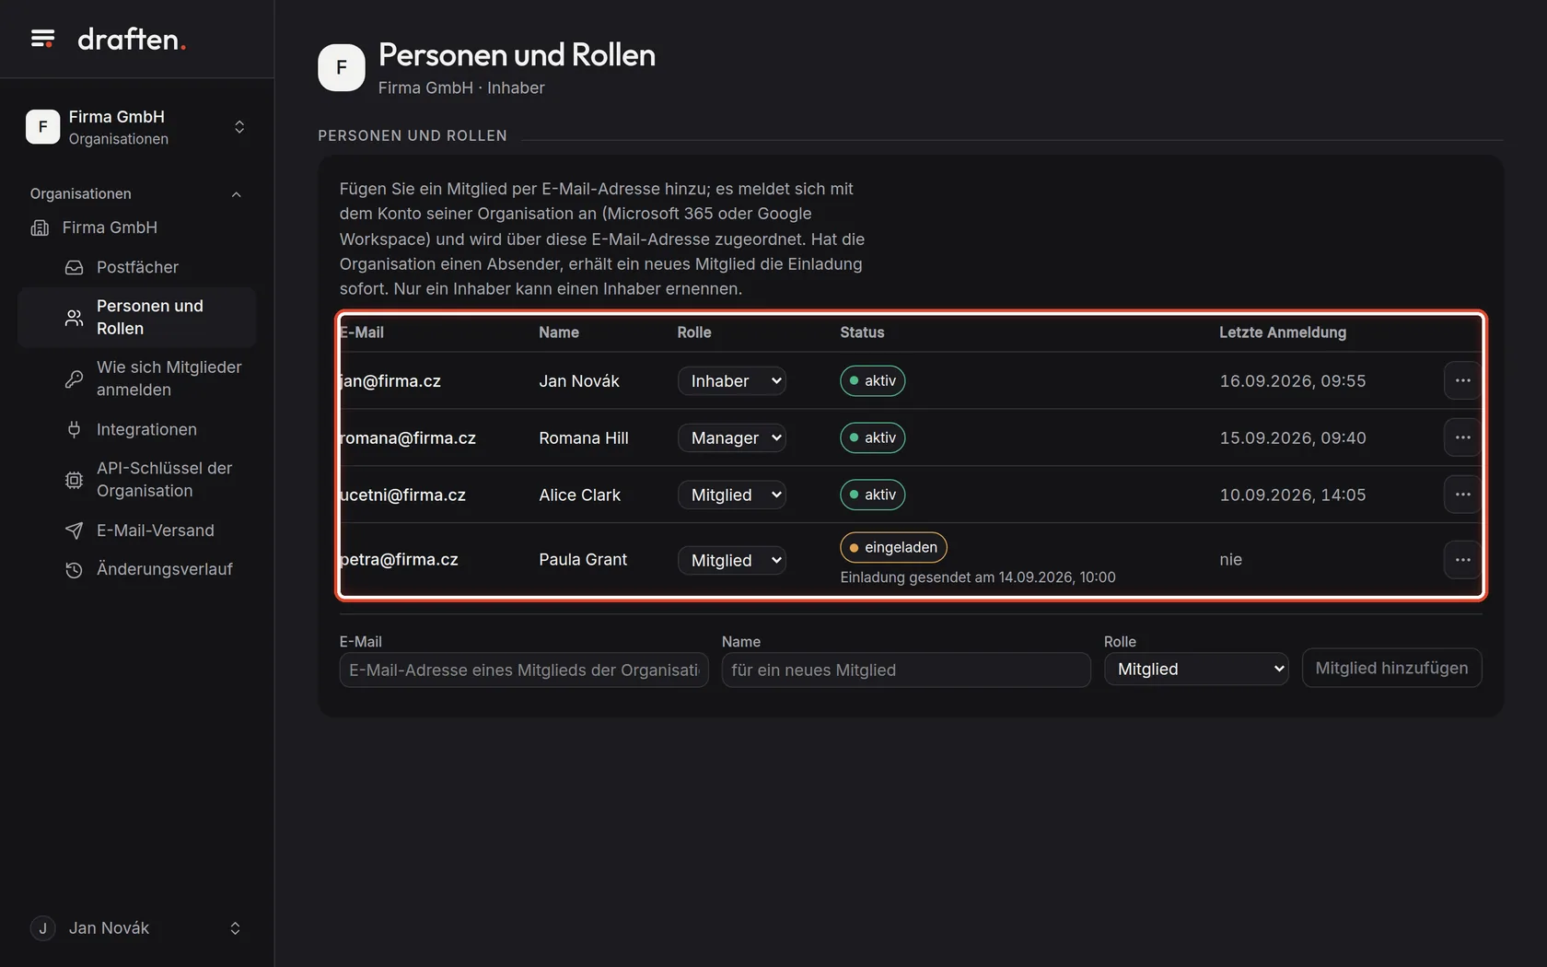The image size is (1547, 967).
Task: Change Romana Hill's role dropdown (Manager)
Action: 732,438
